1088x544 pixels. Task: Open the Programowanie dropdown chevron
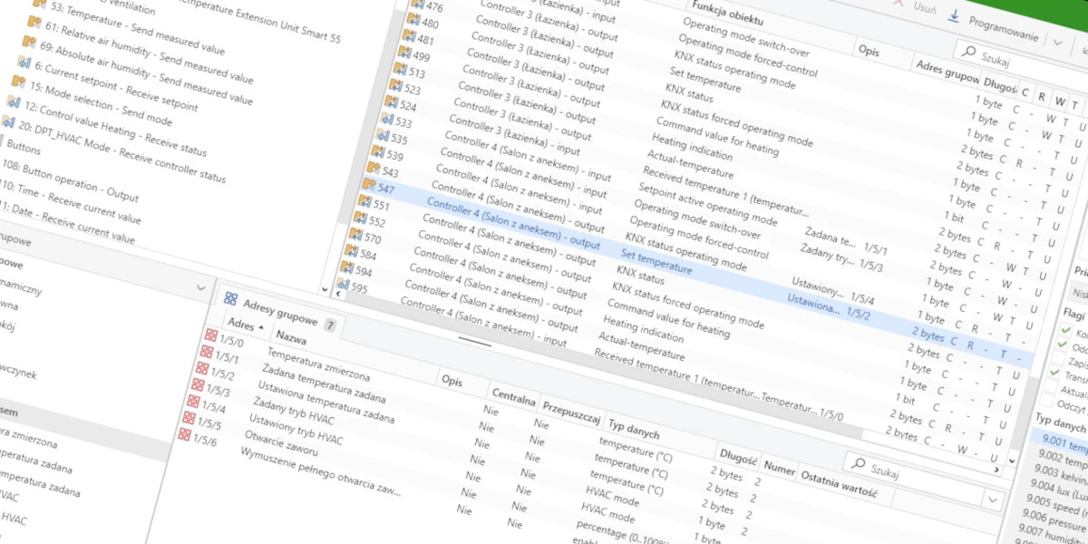click(x=1057, y=43)
